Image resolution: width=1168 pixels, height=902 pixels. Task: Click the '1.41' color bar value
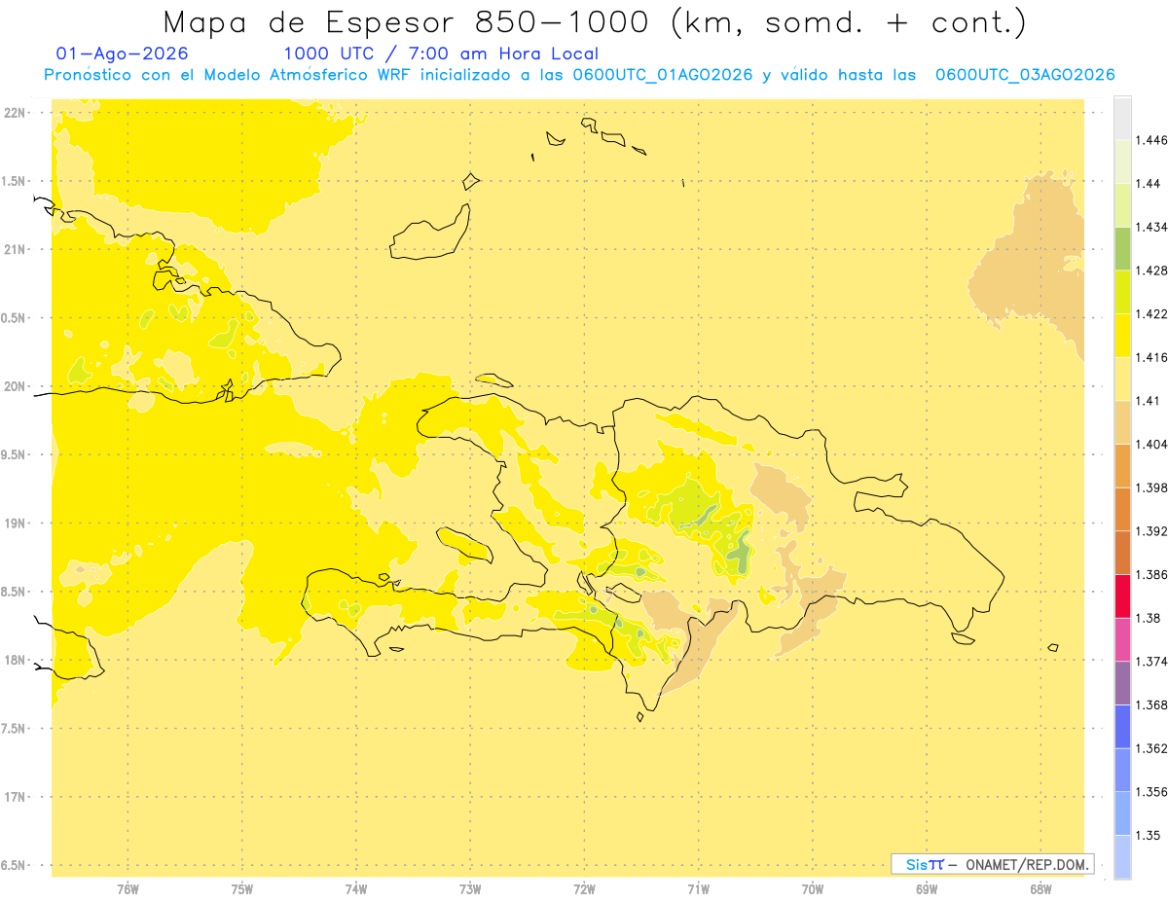[1148, 400]
